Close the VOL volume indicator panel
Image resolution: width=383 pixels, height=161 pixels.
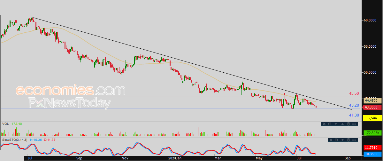[x=324, y=124]
